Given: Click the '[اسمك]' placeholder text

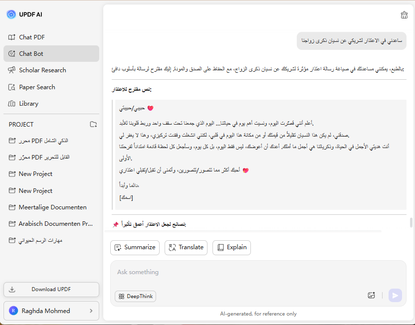Looking at the screenshot, I should tap(126, 197).
